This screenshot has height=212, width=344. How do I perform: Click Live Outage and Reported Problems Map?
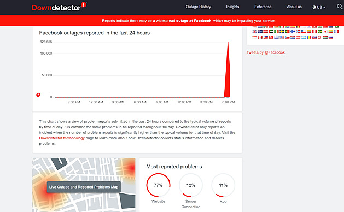[x=84, y=187]
